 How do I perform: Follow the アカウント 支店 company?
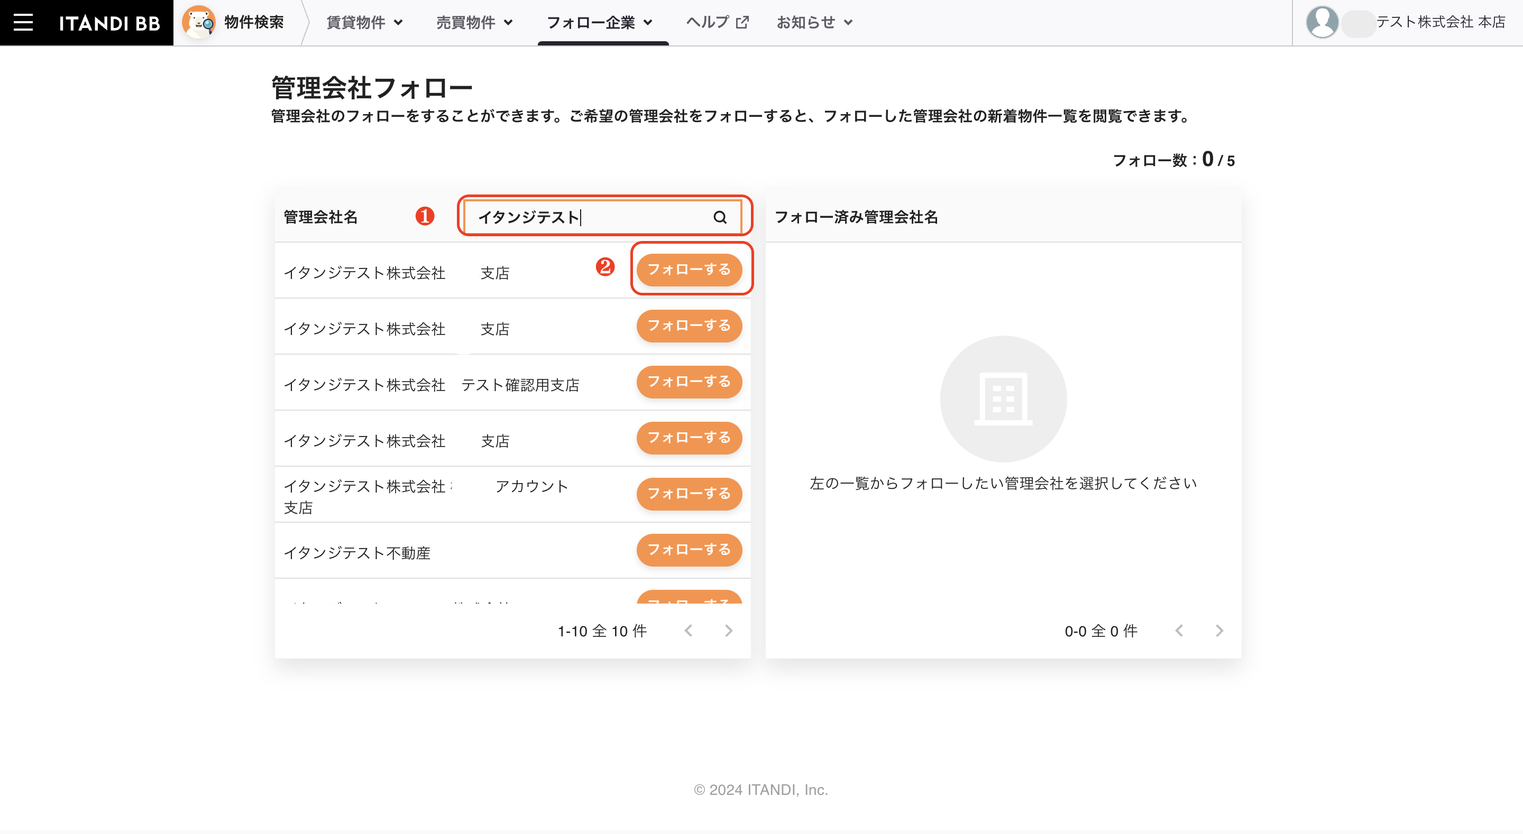coord(689,494)
